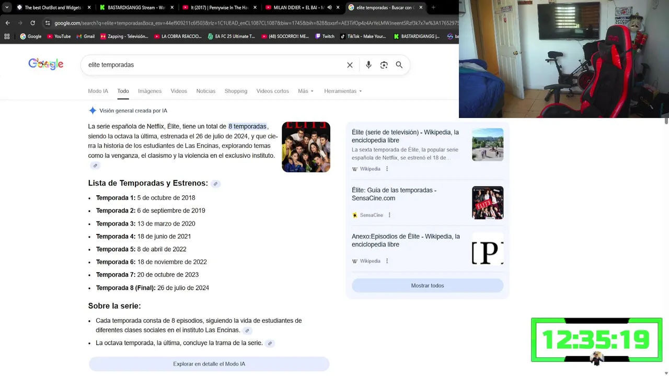Open BASTARDIGANGG bookmark in bookmarks bar
Screen dimensions: 669x376
point(417,37)
